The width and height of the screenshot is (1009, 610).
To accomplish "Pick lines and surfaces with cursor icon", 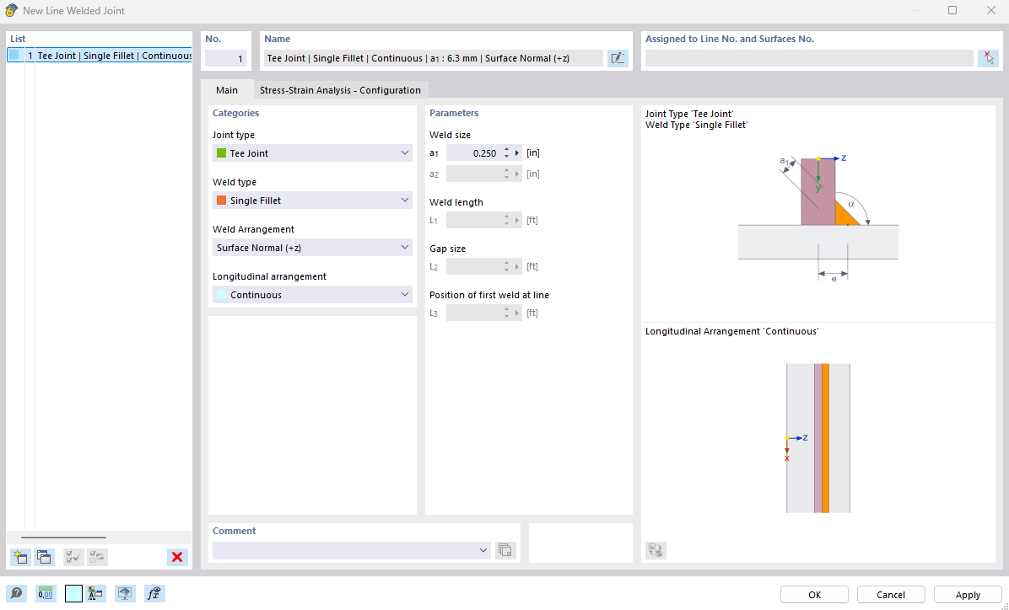I will (989, 58).
